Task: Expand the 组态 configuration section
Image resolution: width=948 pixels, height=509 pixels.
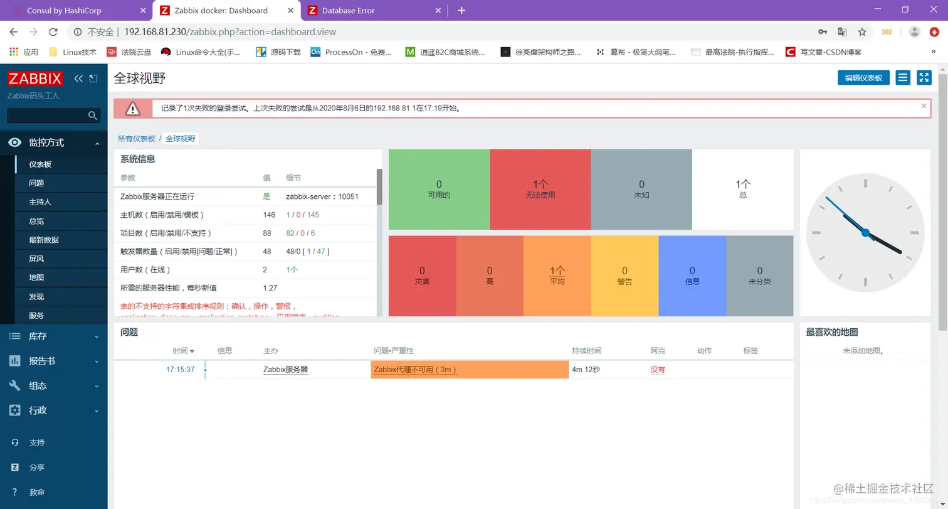Action: [x=54, y=385]
